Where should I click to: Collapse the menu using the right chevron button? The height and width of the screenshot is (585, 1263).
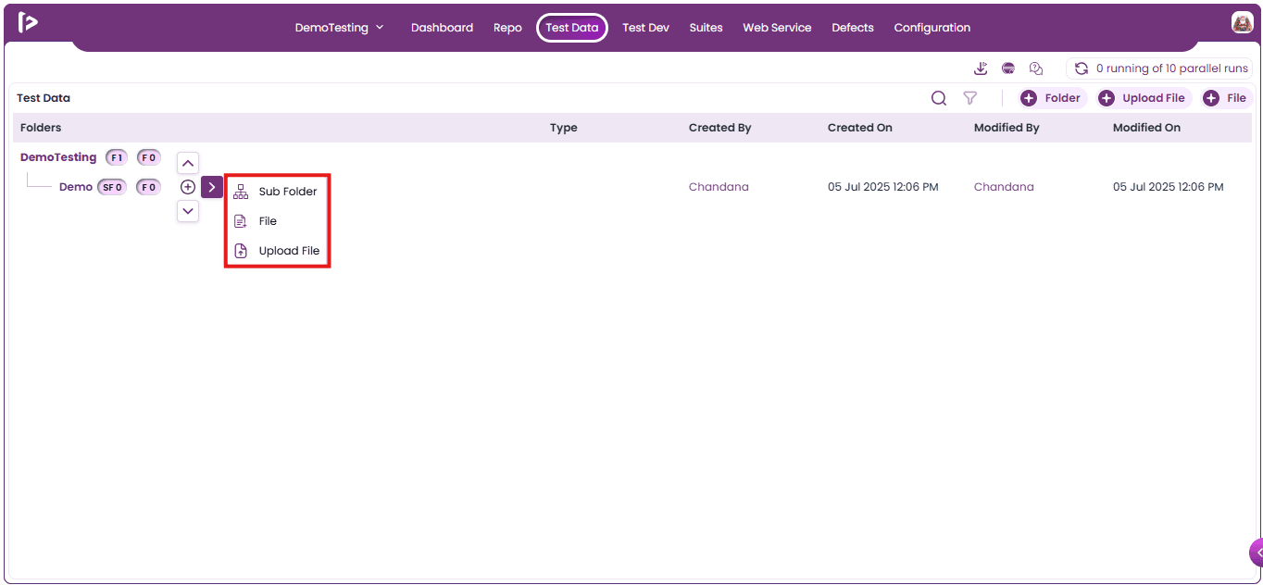pos(212,187)
